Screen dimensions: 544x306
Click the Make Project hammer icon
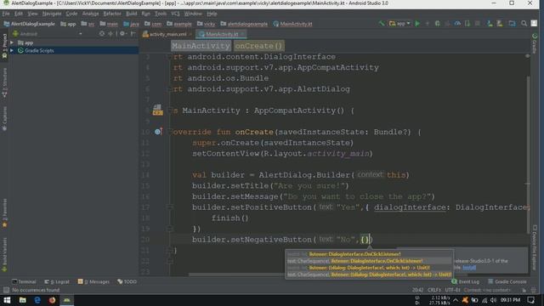click(382, 24)
